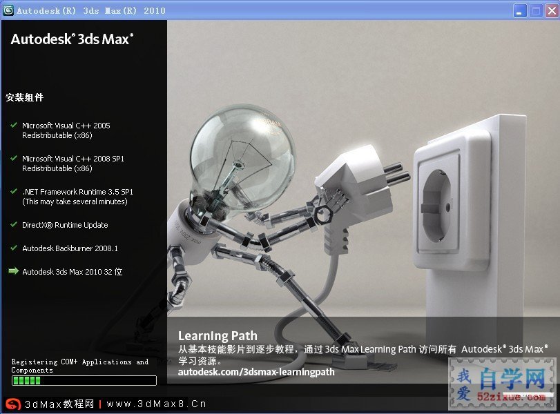
Task: Select DirectX Runtime Update entry
Action: coord(65,225)
